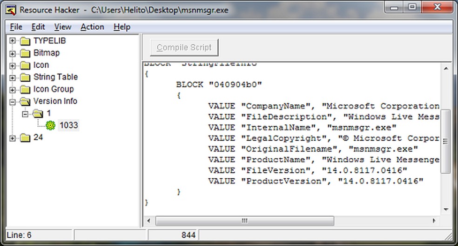Click the vertical scrollbar up arrow
This screenshot has width=458, height=246.
tap(446, 69)
